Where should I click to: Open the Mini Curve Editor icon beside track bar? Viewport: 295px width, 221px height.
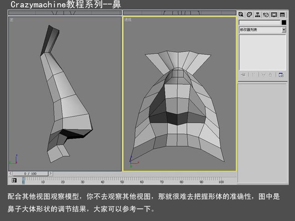pyautogui.click(x=14, y=180)
